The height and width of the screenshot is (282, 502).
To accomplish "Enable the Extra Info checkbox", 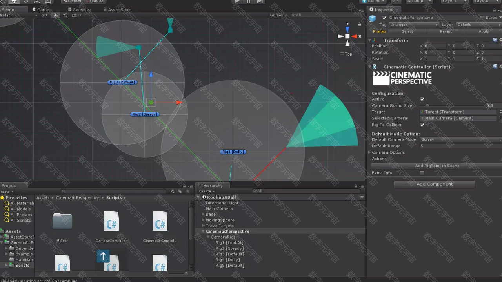I will (x=422, y=173).
